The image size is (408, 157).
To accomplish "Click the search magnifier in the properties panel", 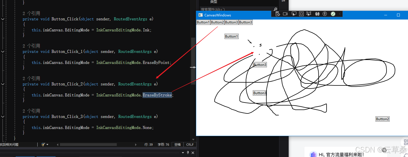I will (275, 9).
